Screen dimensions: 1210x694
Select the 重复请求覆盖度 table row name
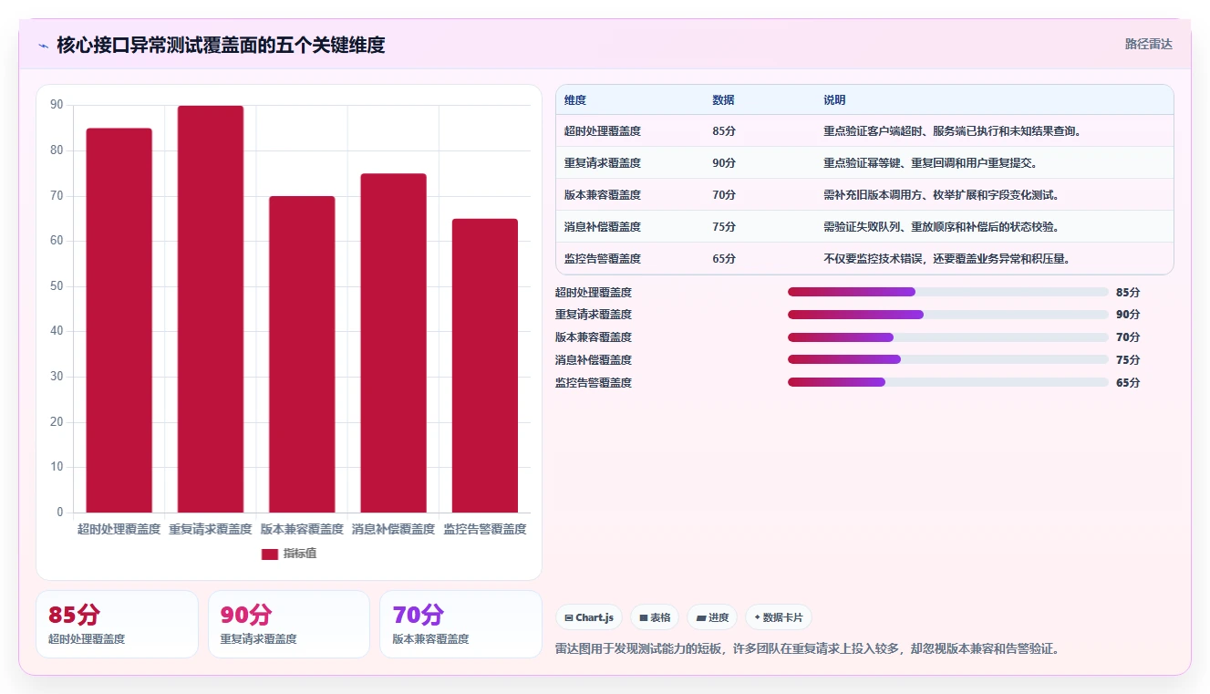pos(603,163)
